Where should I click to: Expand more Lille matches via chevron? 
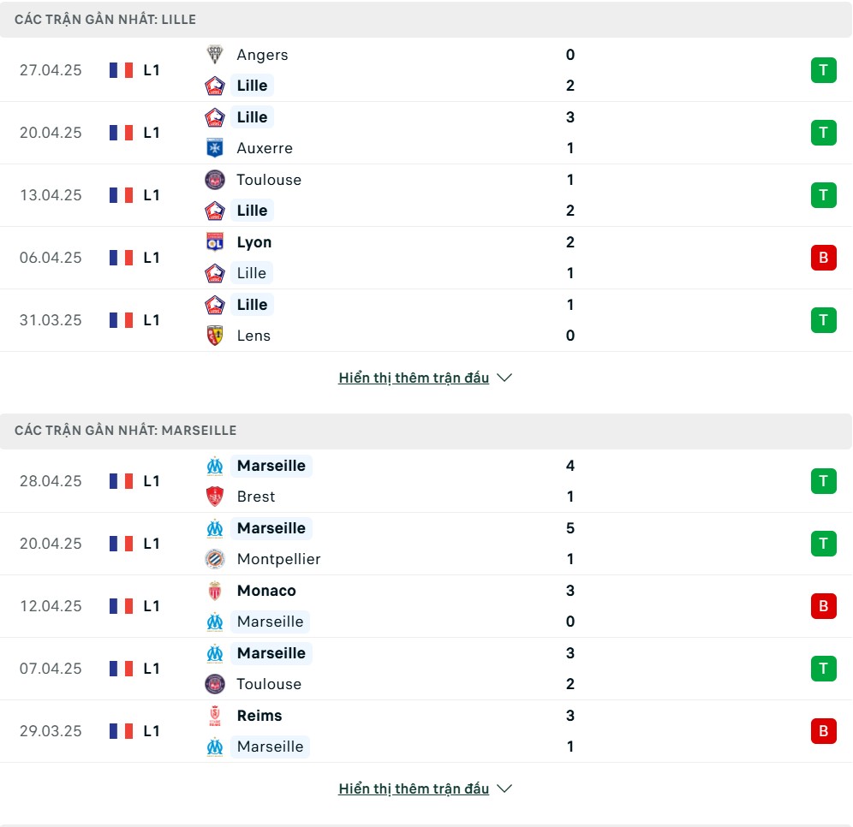pyautogui.click(x=504, y=378)
